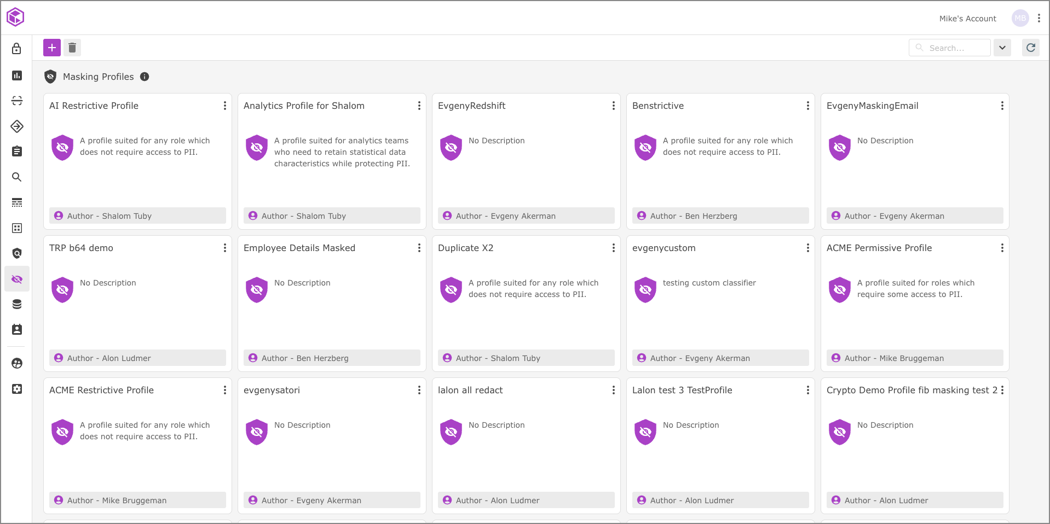This screenshot has width=1050, height=524.
Task: Click the trash delete icon in toolbar
Action: [x=72, y=48]
